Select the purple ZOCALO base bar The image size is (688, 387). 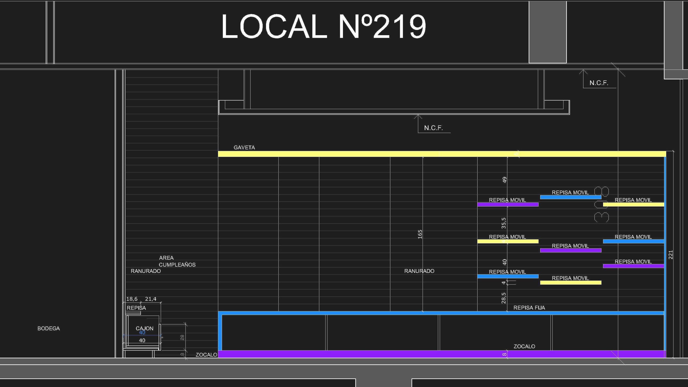pos(376,354)
